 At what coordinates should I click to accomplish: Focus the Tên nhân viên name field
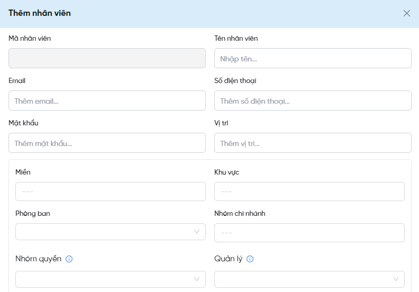[x=313, y=58]
